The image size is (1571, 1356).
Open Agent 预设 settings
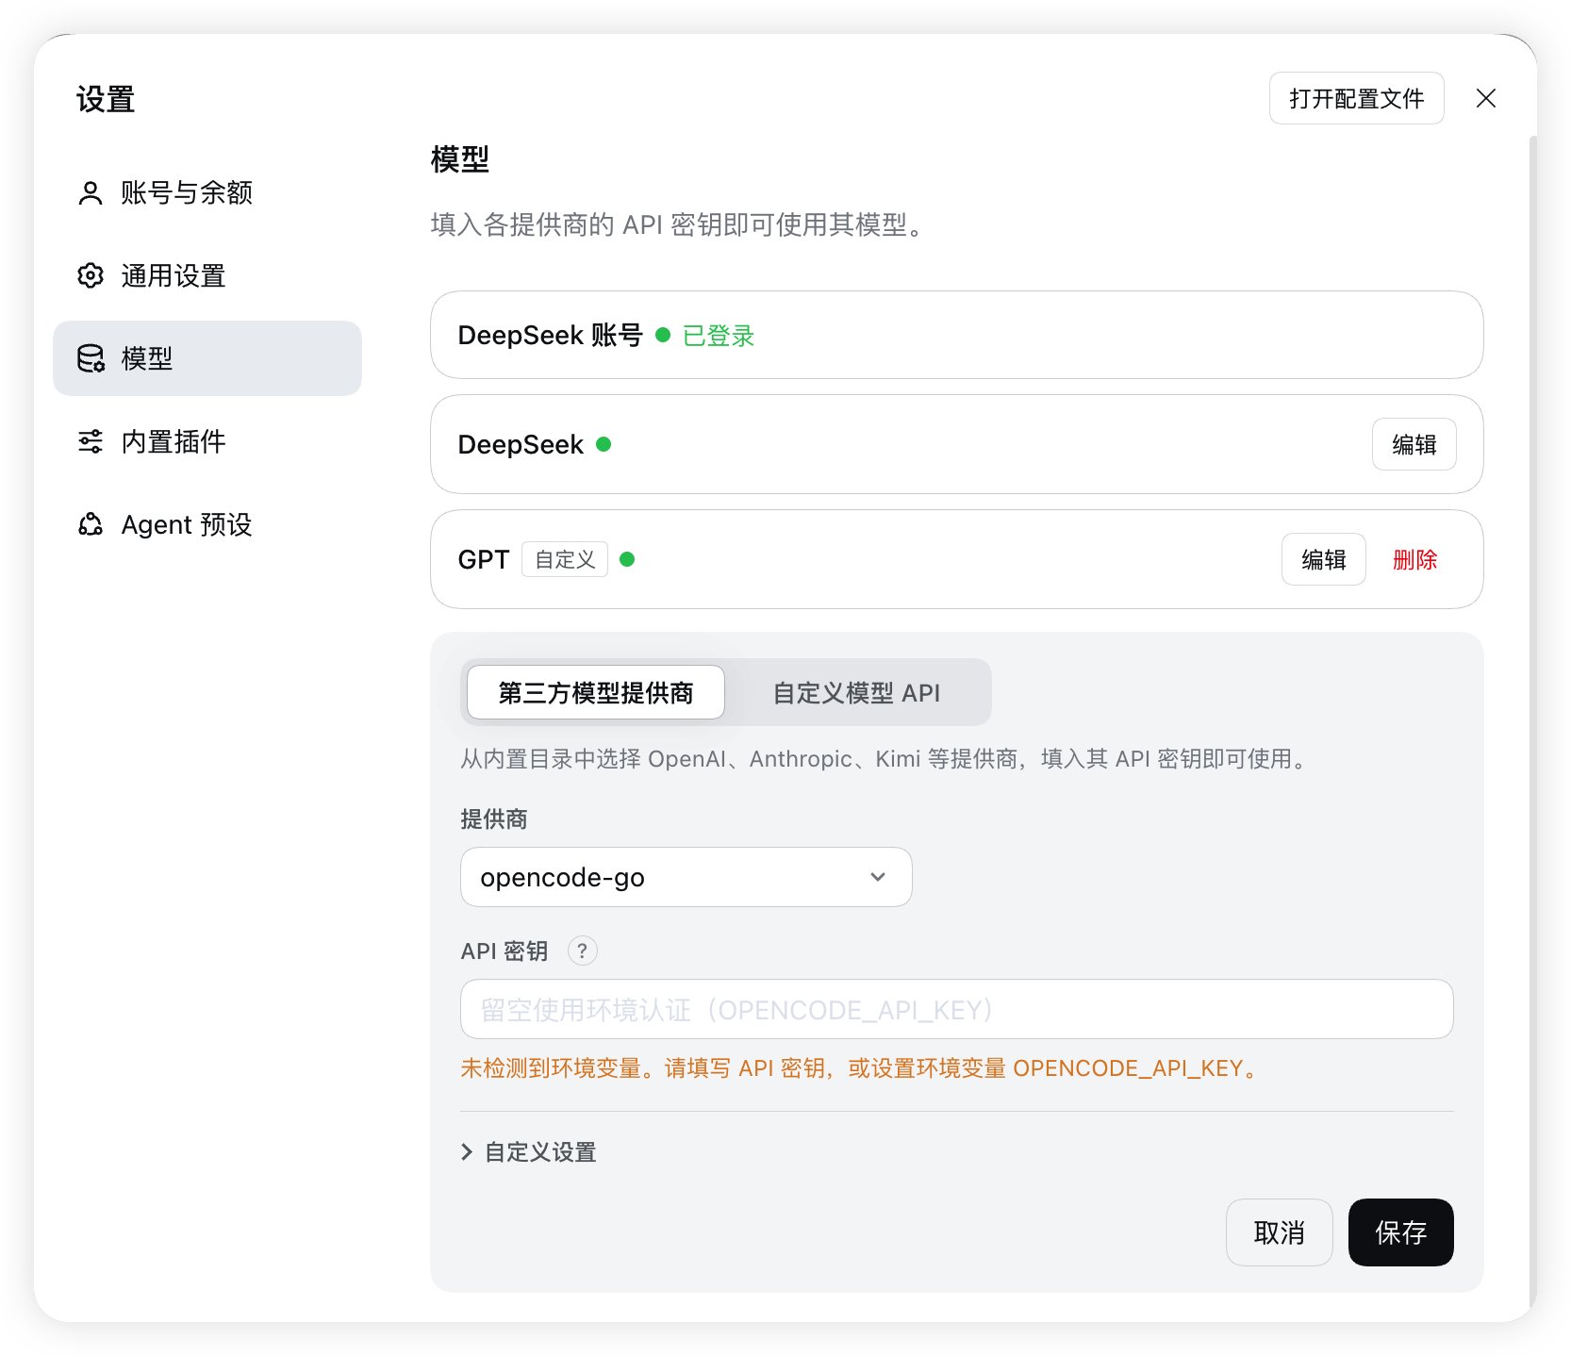coord(207,524)
